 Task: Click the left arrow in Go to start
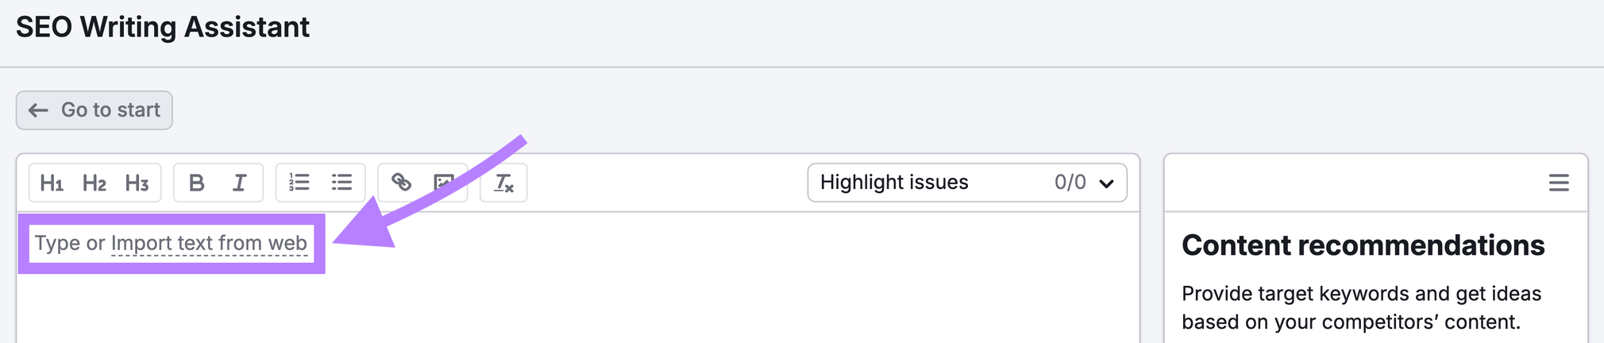pyautogui.click(x=38, y=110)
